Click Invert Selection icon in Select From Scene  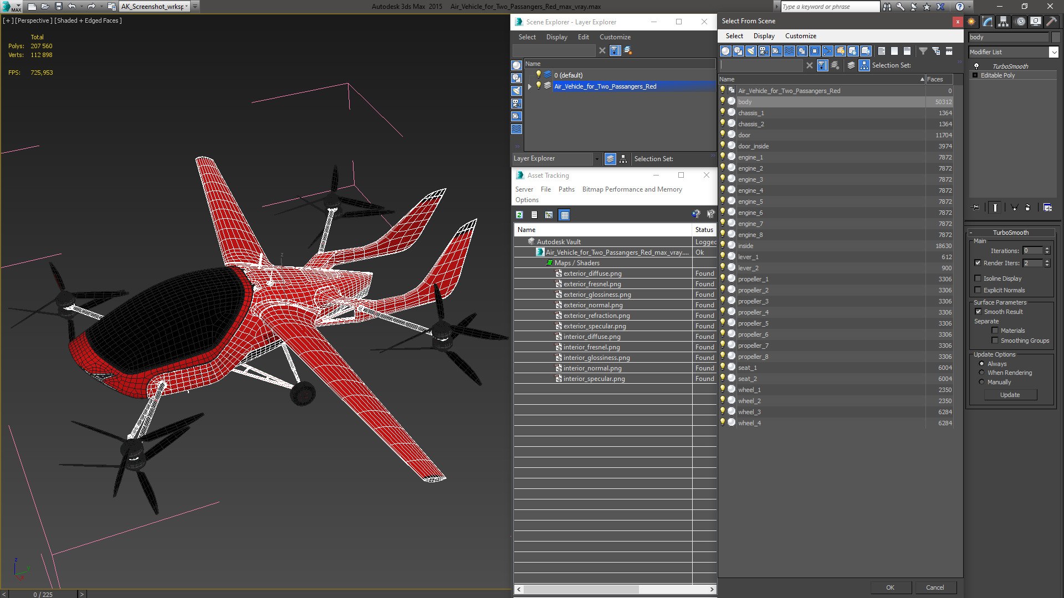point(907,51)
